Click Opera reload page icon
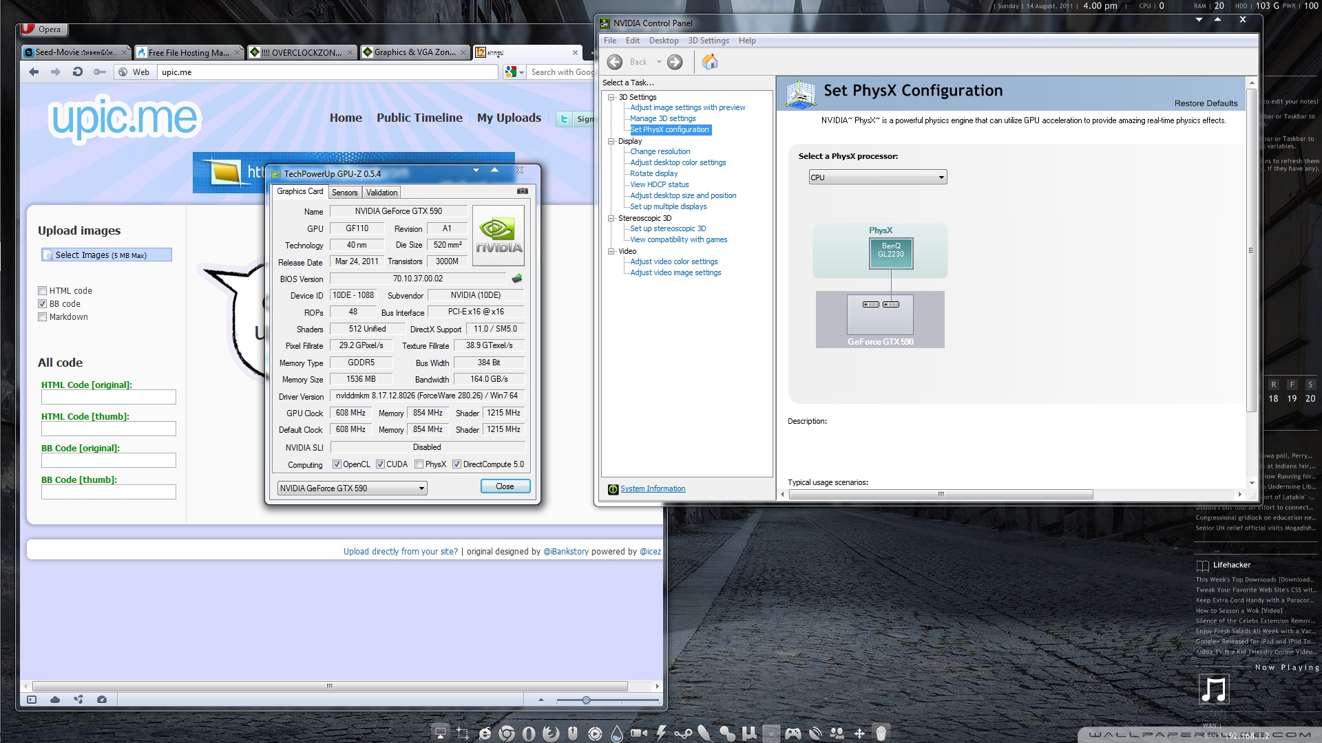This screenshot has width=1322, height=743. pyautogui.click(x=78, y=72)
